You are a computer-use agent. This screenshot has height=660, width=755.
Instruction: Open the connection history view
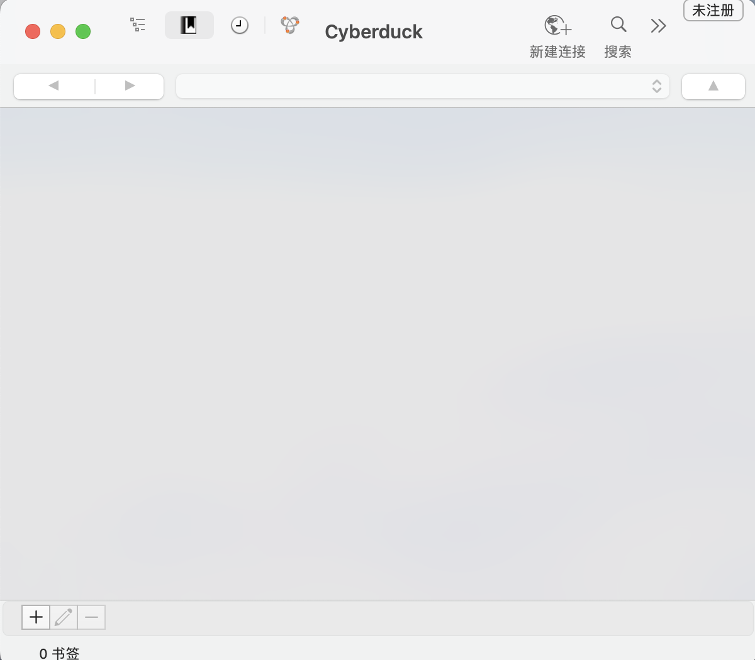[240, 25]
